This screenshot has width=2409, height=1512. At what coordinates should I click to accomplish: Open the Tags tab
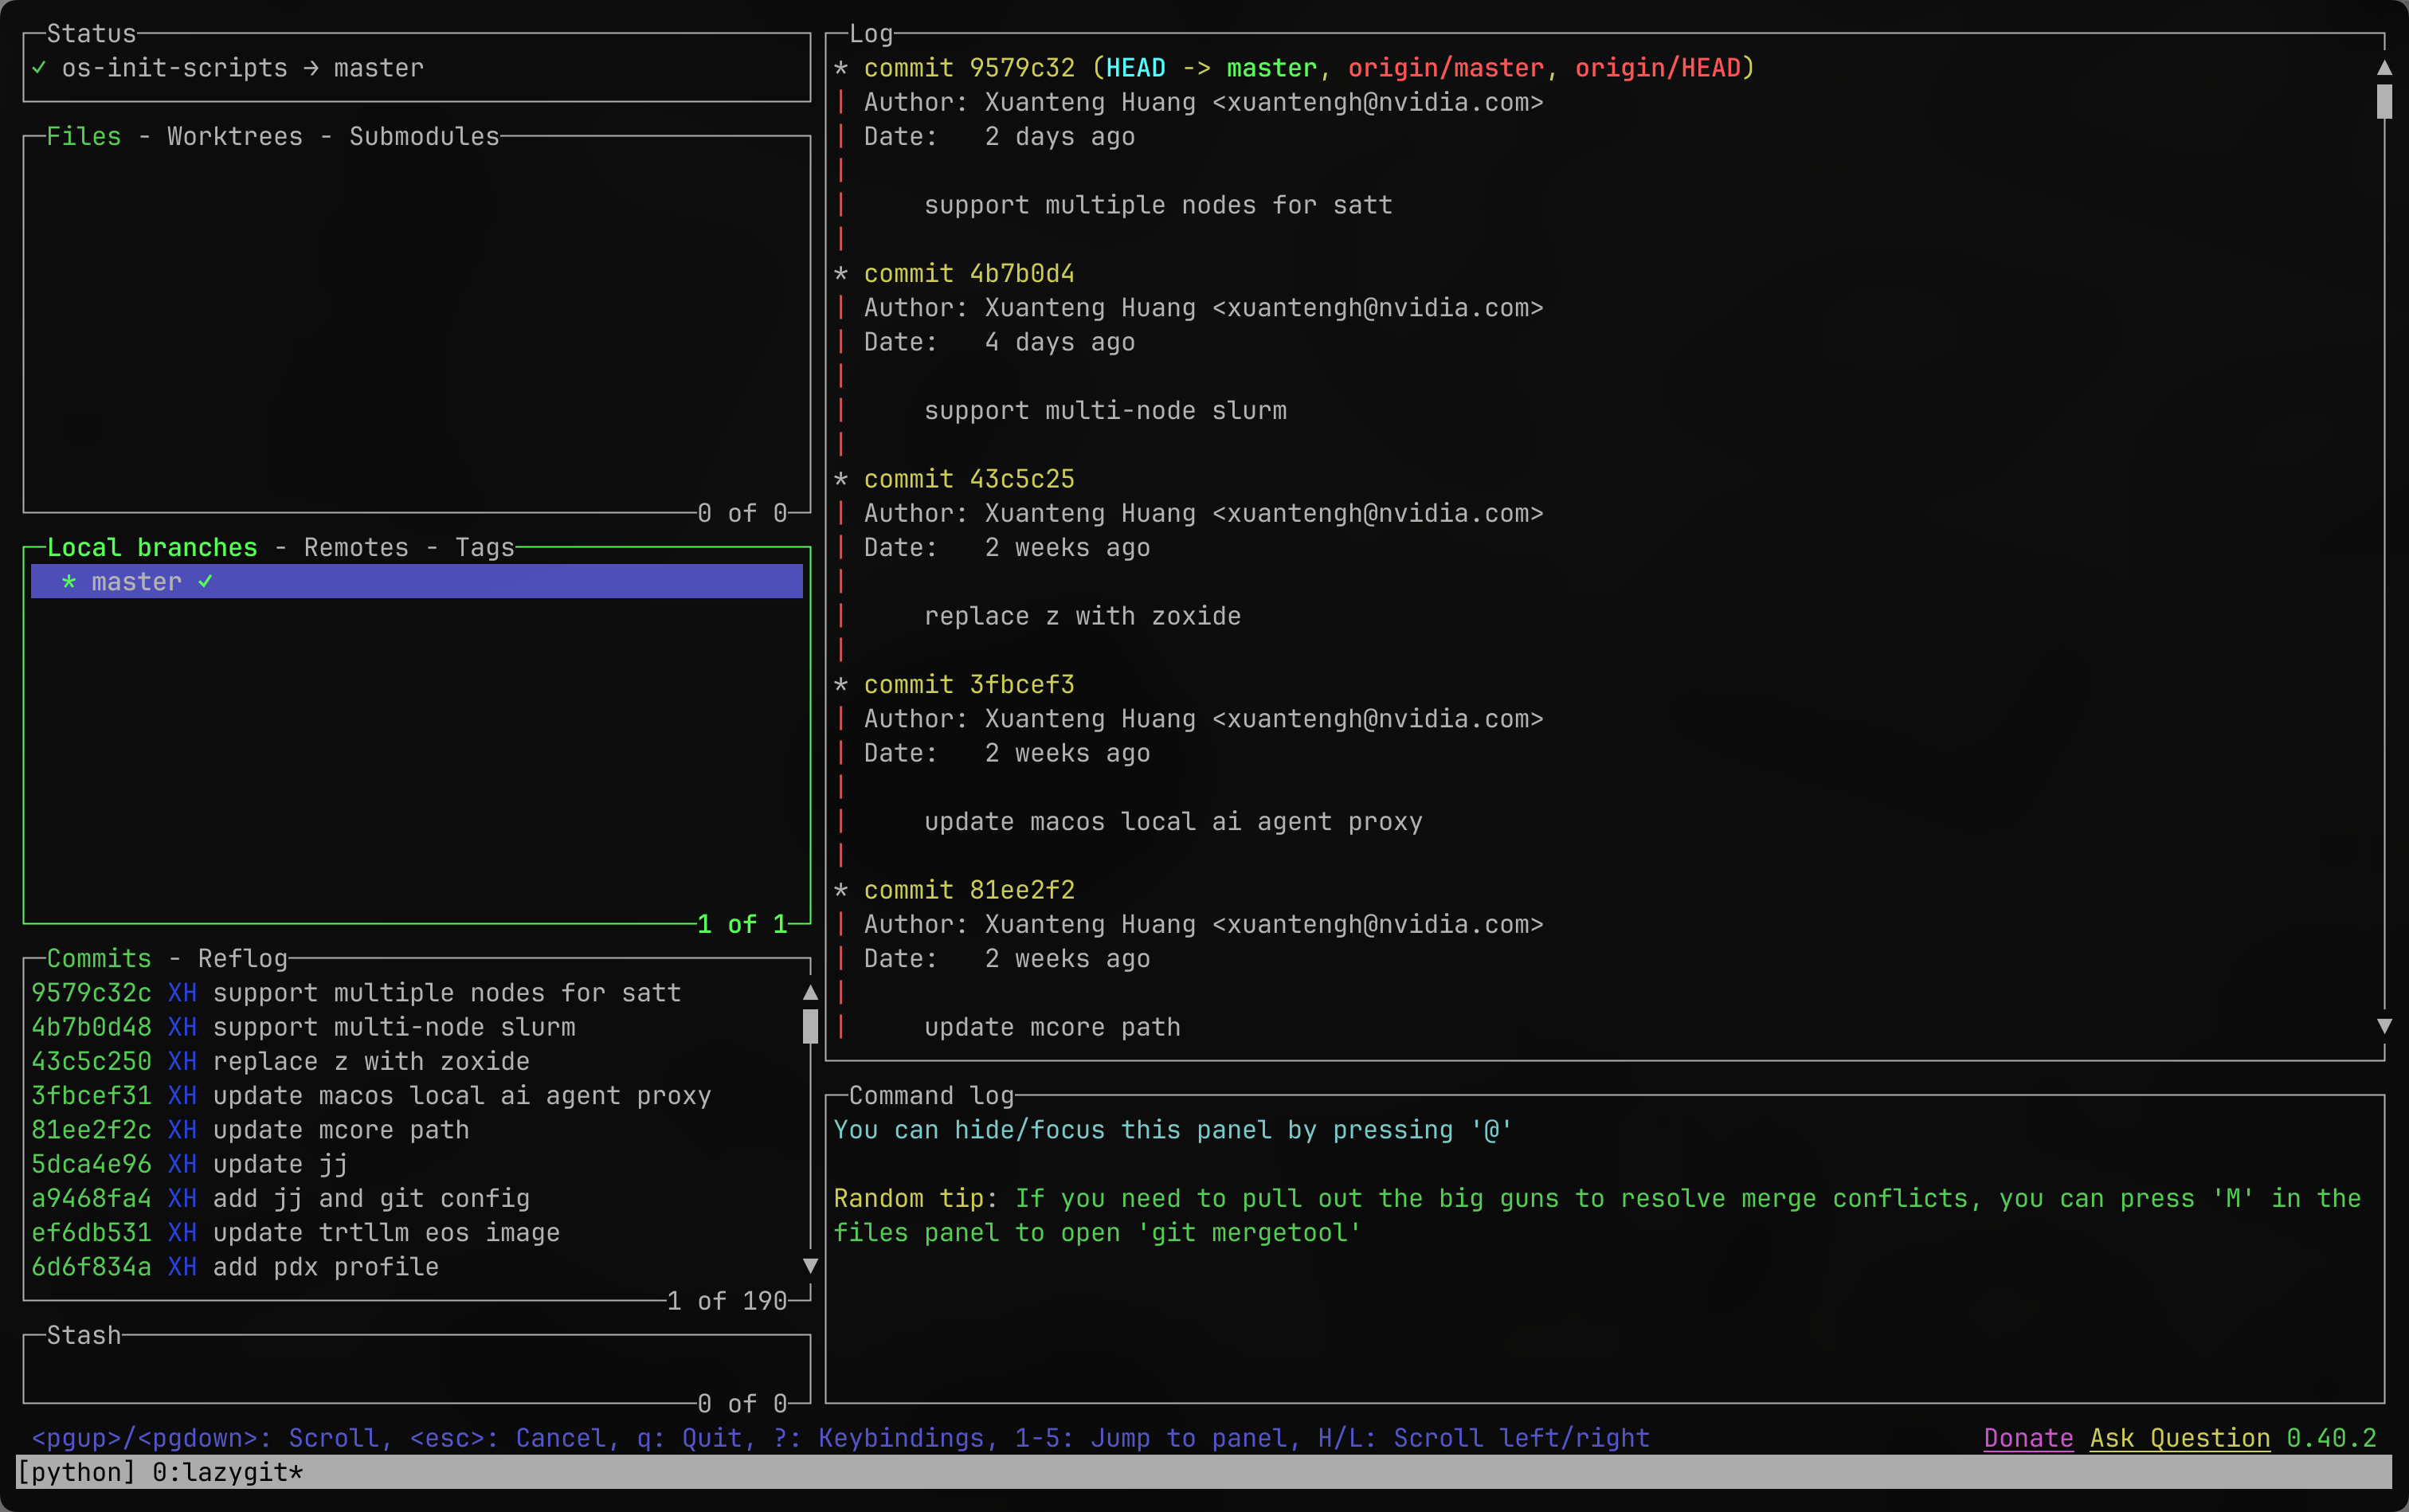pos(485,547)
